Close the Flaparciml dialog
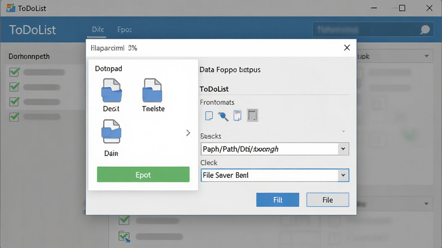 point(347,48)
